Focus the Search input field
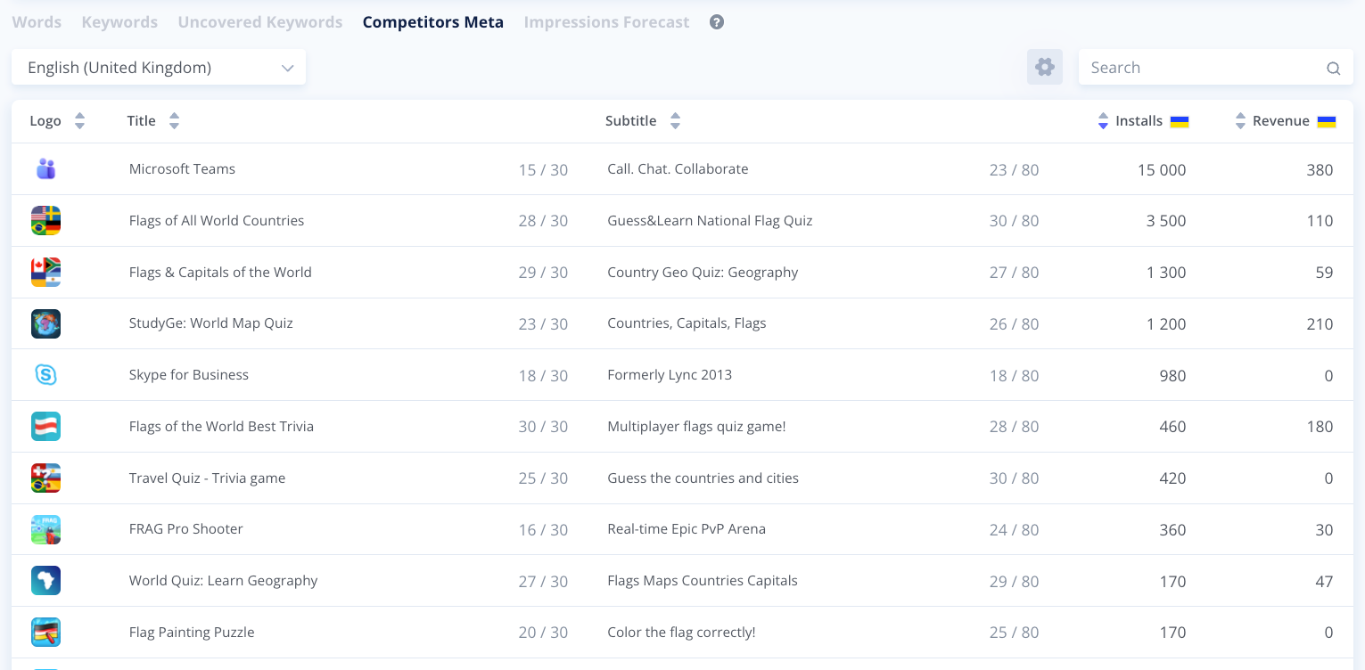The width and height of the screenshot is (1365, 670). pyautogui.click(x=1204, y=68)
